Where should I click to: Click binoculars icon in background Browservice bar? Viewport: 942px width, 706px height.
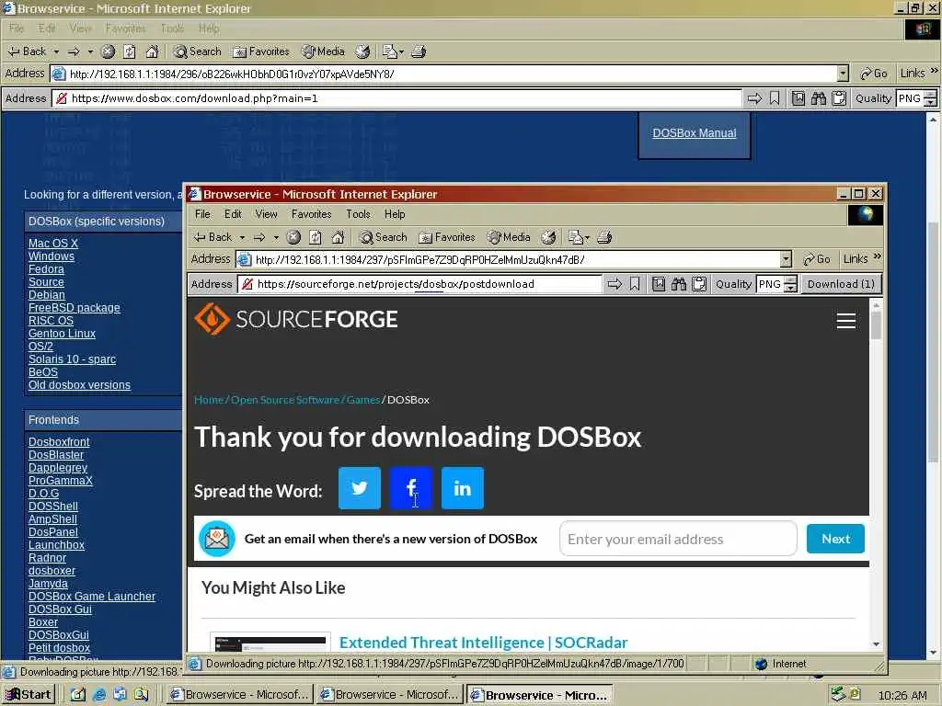coord(818,98)
